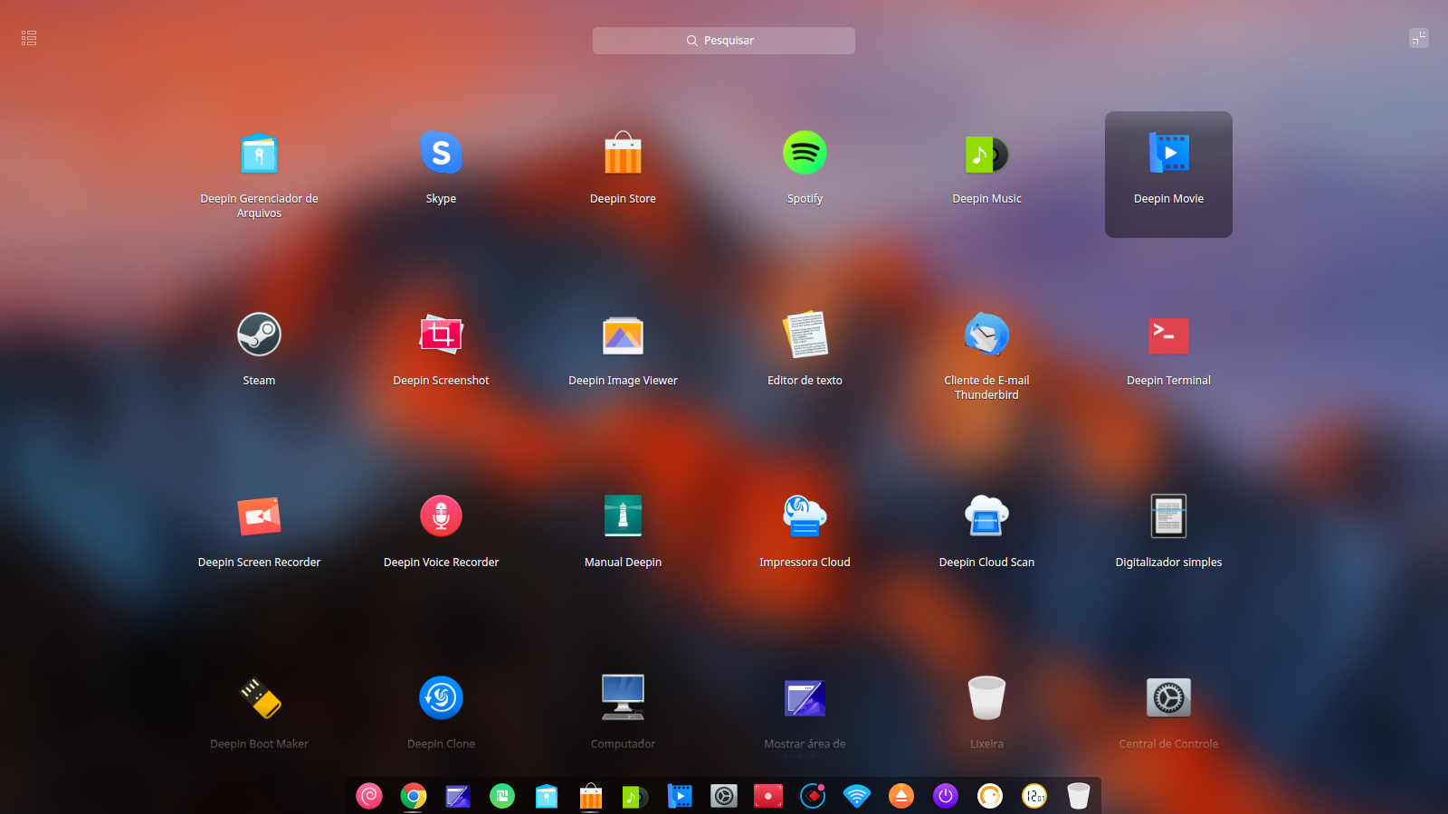
Task: Click the Pesquisar search field
Action: 723,40
